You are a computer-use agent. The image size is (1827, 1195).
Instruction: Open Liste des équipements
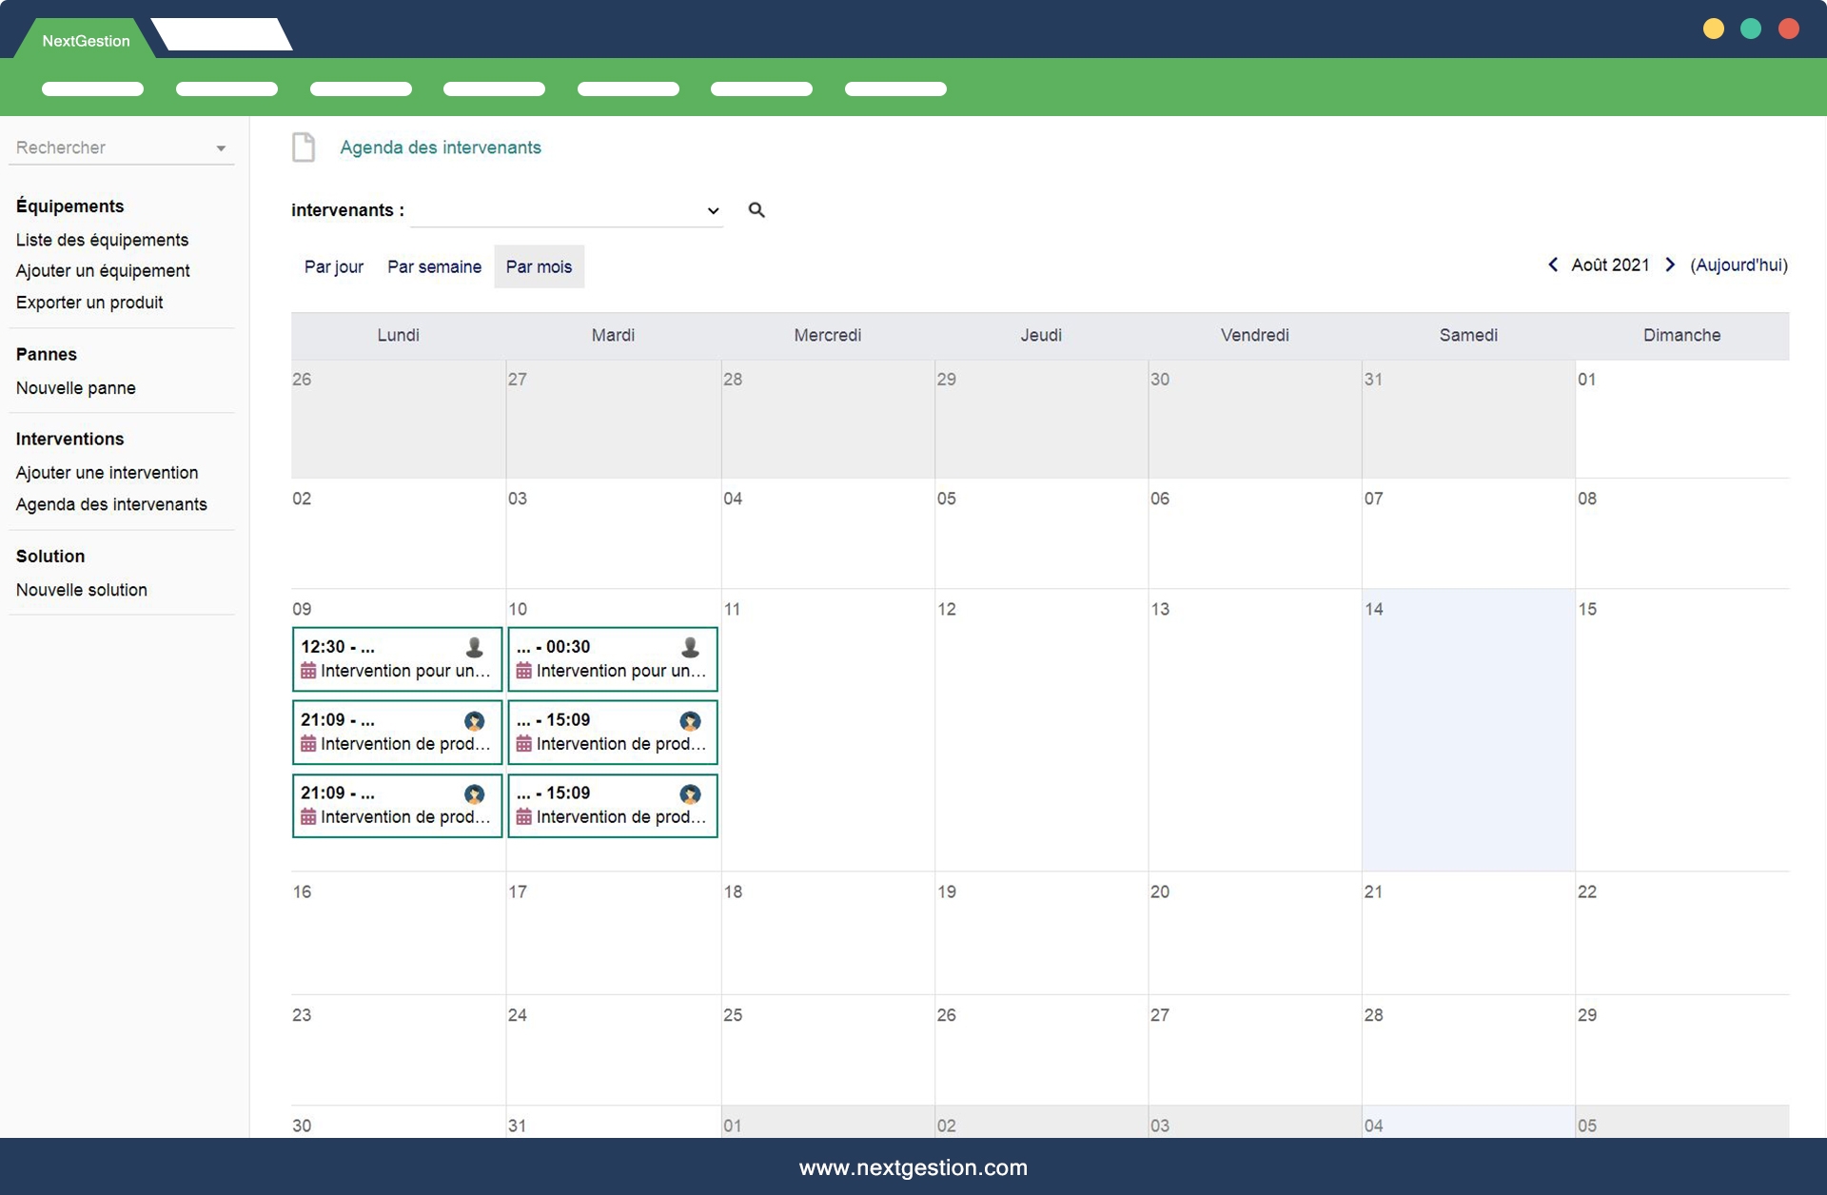(102, 240)
